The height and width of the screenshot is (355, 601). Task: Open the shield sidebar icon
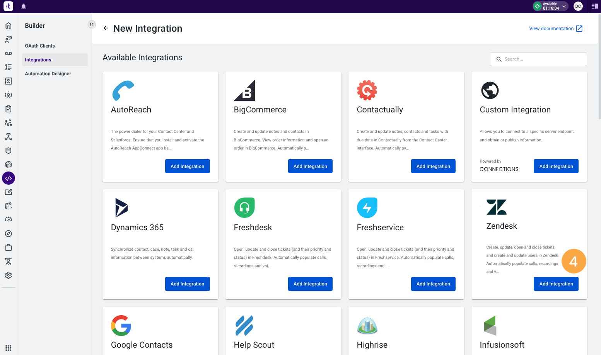click(9, 151)
